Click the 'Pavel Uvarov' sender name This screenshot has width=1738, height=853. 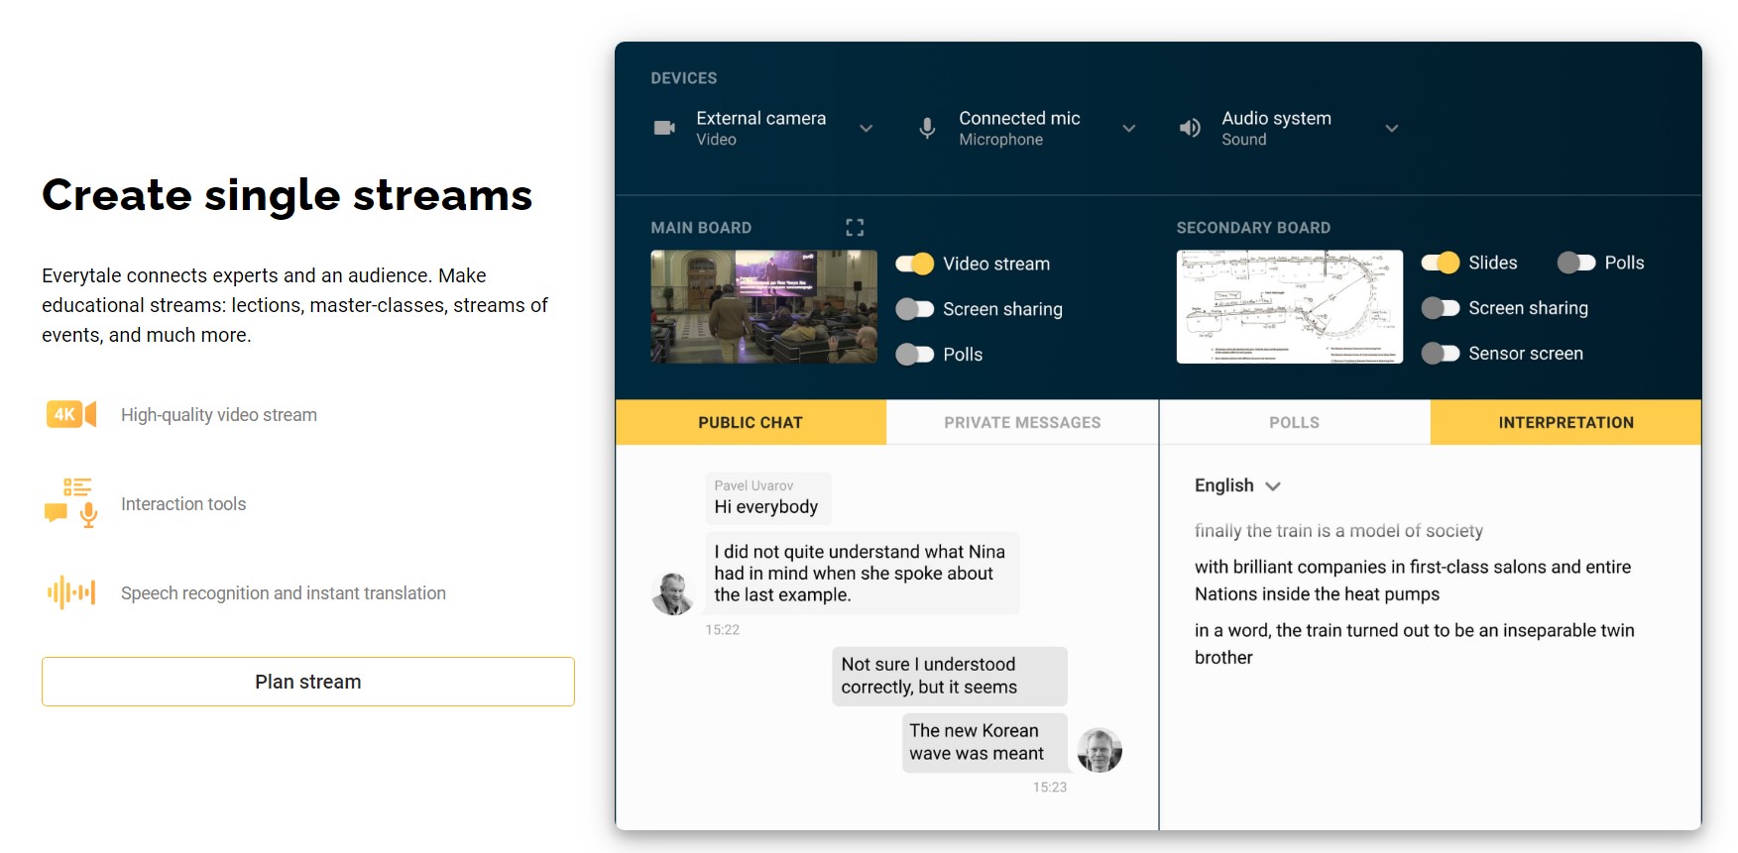753,485
